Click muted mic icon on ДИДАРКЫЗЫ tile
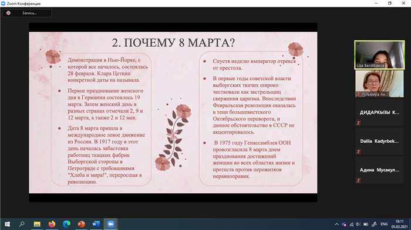 pyautogui.click(x=358, y=123)
